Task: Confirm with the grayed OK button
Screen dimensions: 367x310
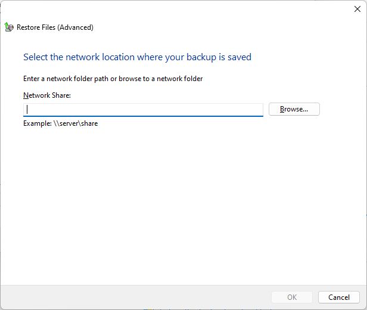Action: pyautogui.click(x=292, y=297)
